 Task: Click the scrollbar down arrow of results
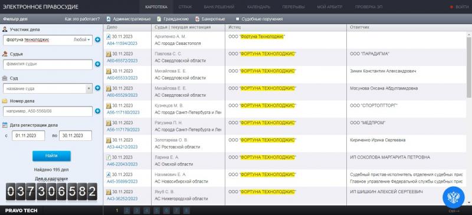[468, 203]
